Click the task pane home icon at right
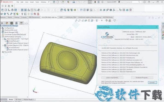164x102 pixels. click(163, 24)
